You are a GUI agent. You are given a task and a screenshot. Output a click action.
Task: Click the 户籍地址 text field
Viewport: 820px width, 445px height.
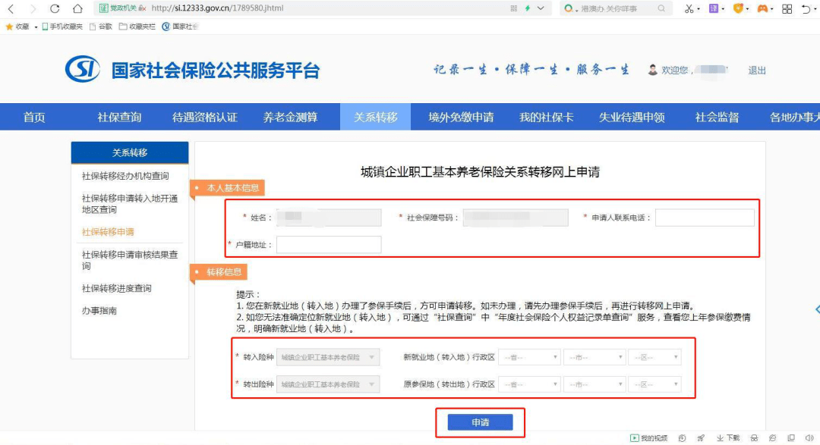pyautogui.click(x=329, y=244)
